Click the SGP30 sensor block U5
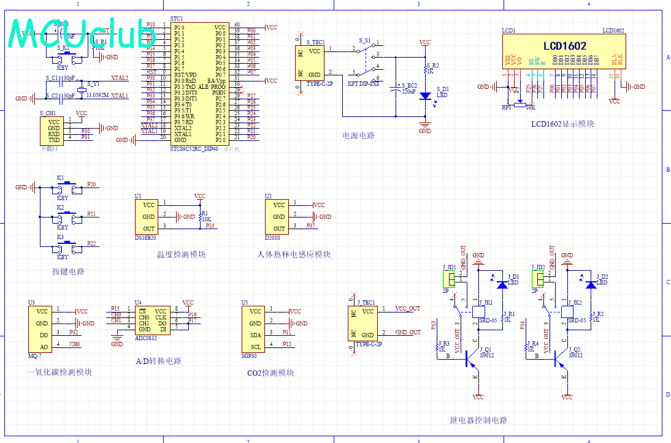The height and width of the screenshot is (443, 671). coord(253,329)
